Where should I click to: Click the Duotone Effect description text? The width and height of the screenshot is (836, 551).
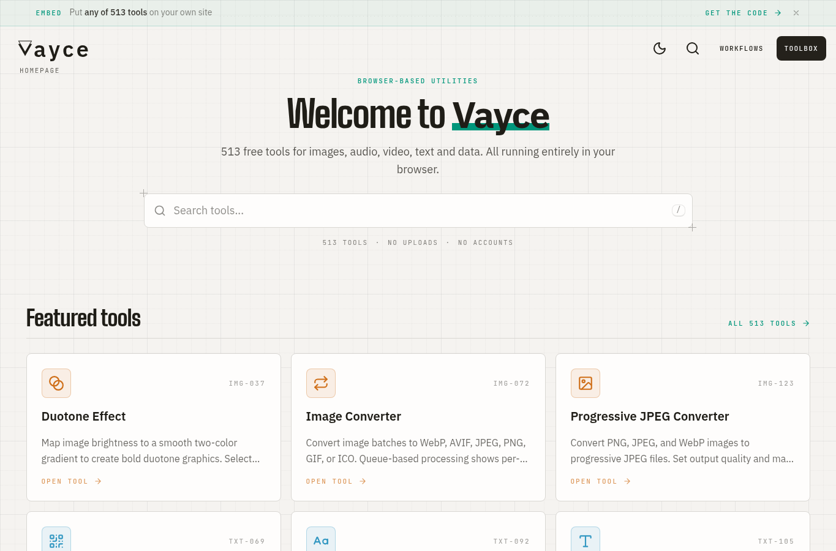(151, 451)
